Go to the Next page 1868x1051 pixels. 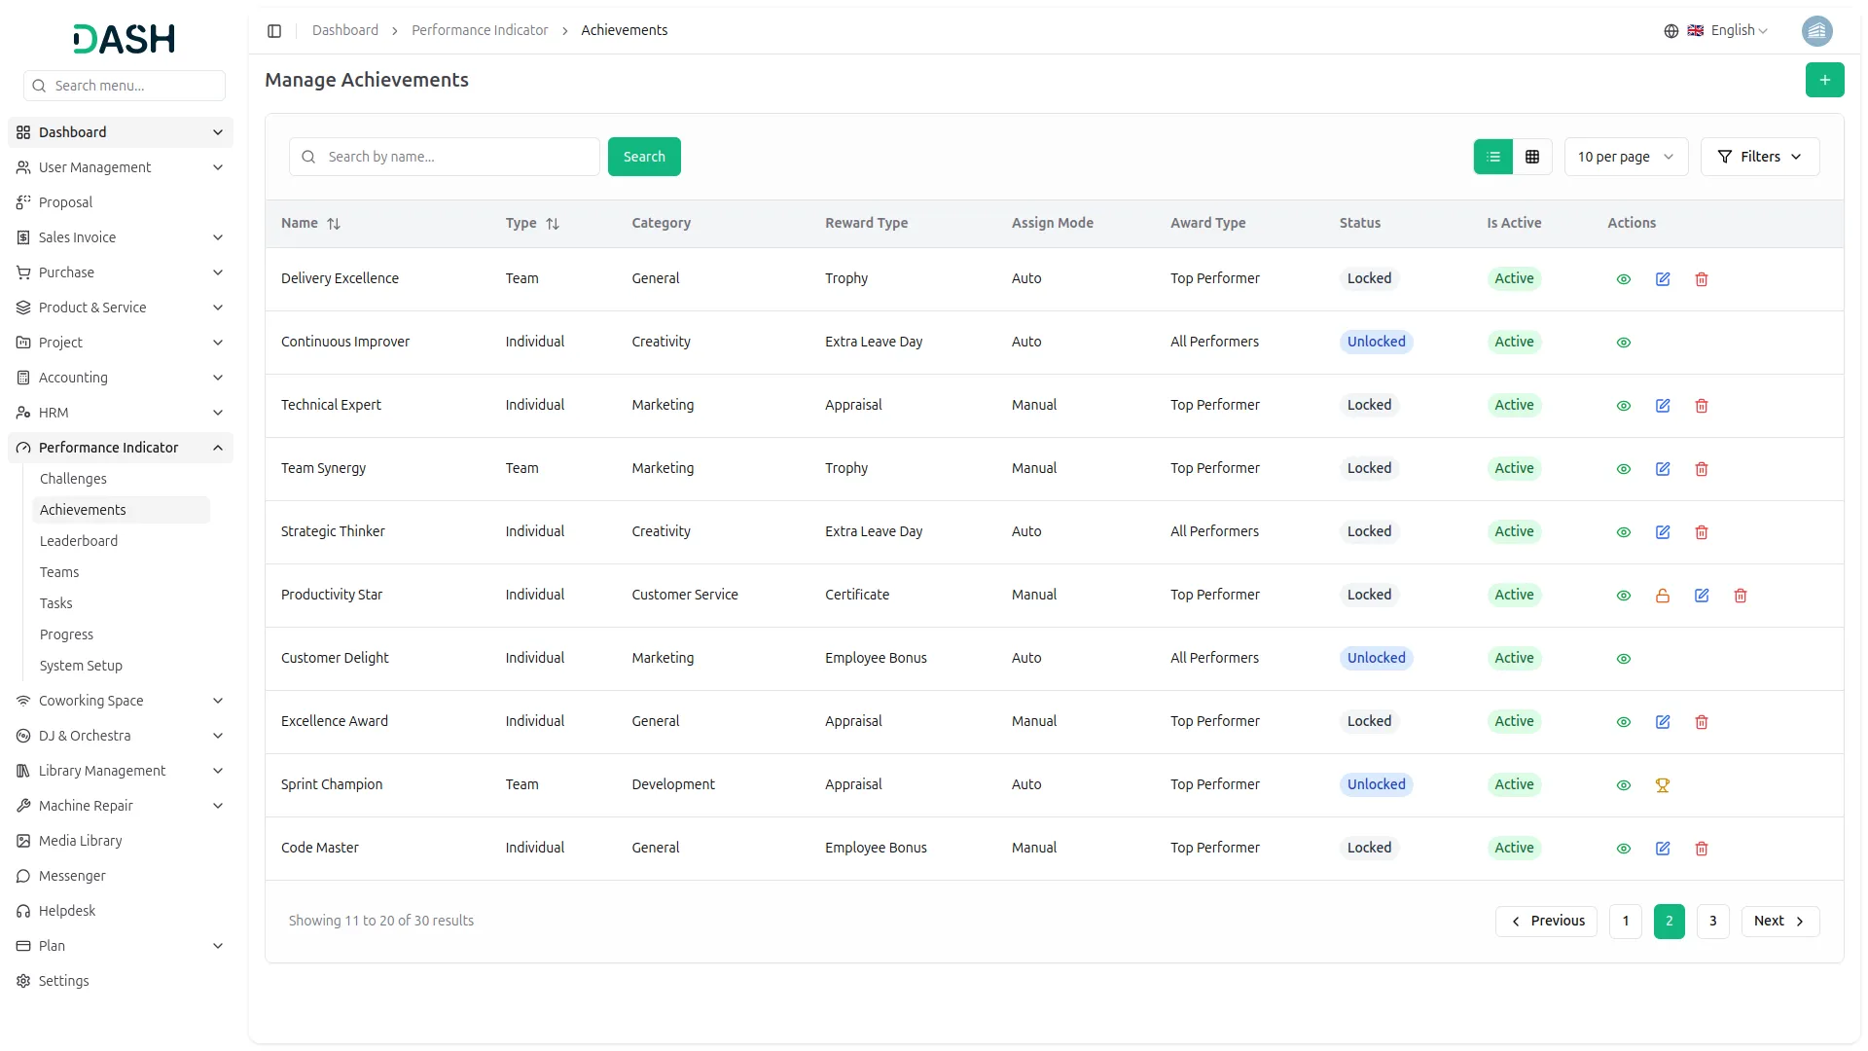pyautogui.click(x=1779, y=921)
